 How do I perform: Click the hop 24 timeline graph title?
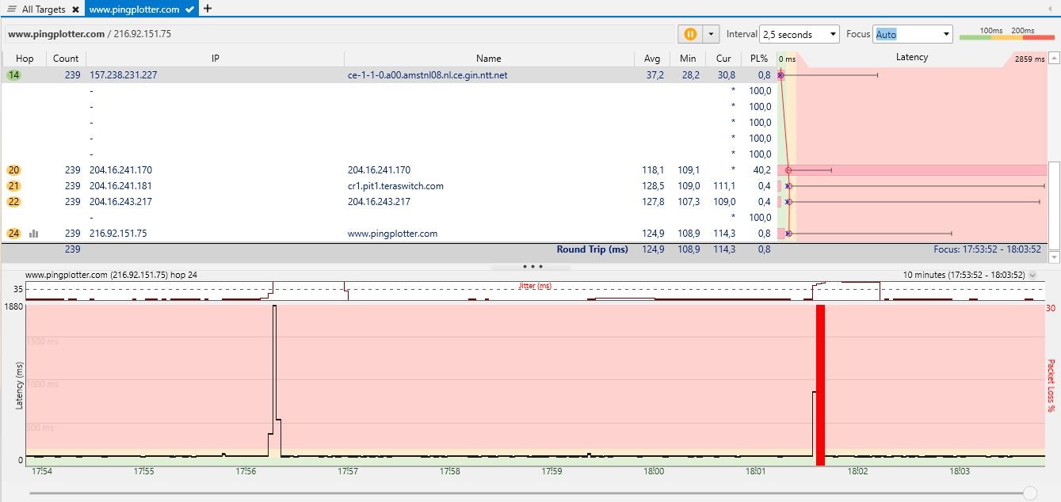point(111,276)
